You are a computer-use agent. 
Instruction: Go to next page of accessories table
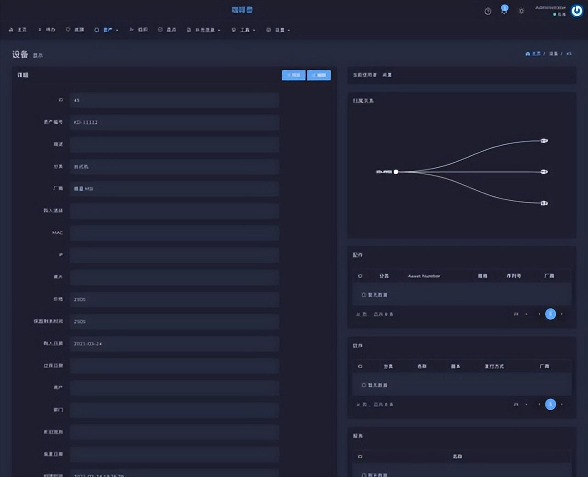tap(562, 314)
